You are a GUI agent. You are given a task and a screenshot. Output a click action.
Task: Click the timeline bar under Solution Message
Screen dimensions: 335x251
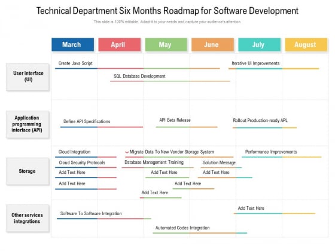pyautogui.click(x=221, y=167)
